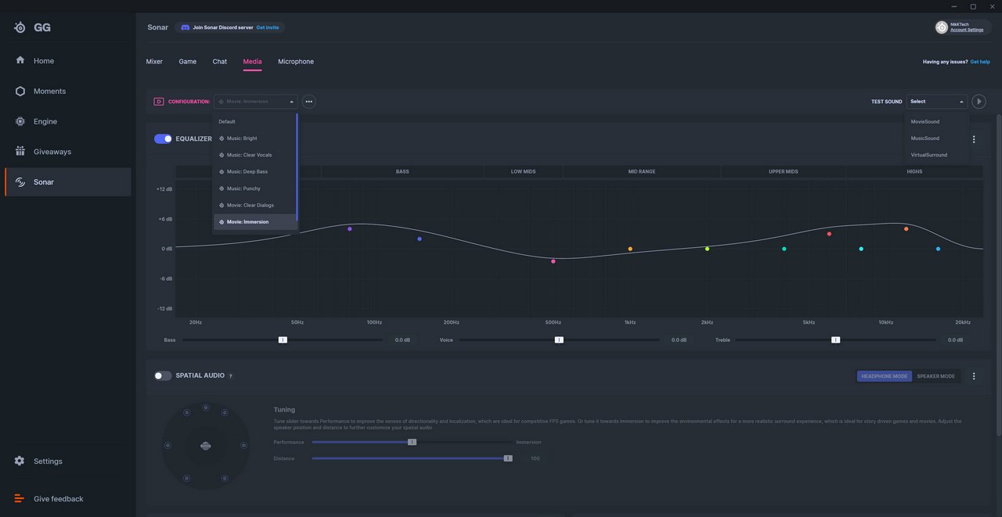This screenshot has width=1002, height=517.
Task: Click the top center virtual speaker
Action: [205, 407]
